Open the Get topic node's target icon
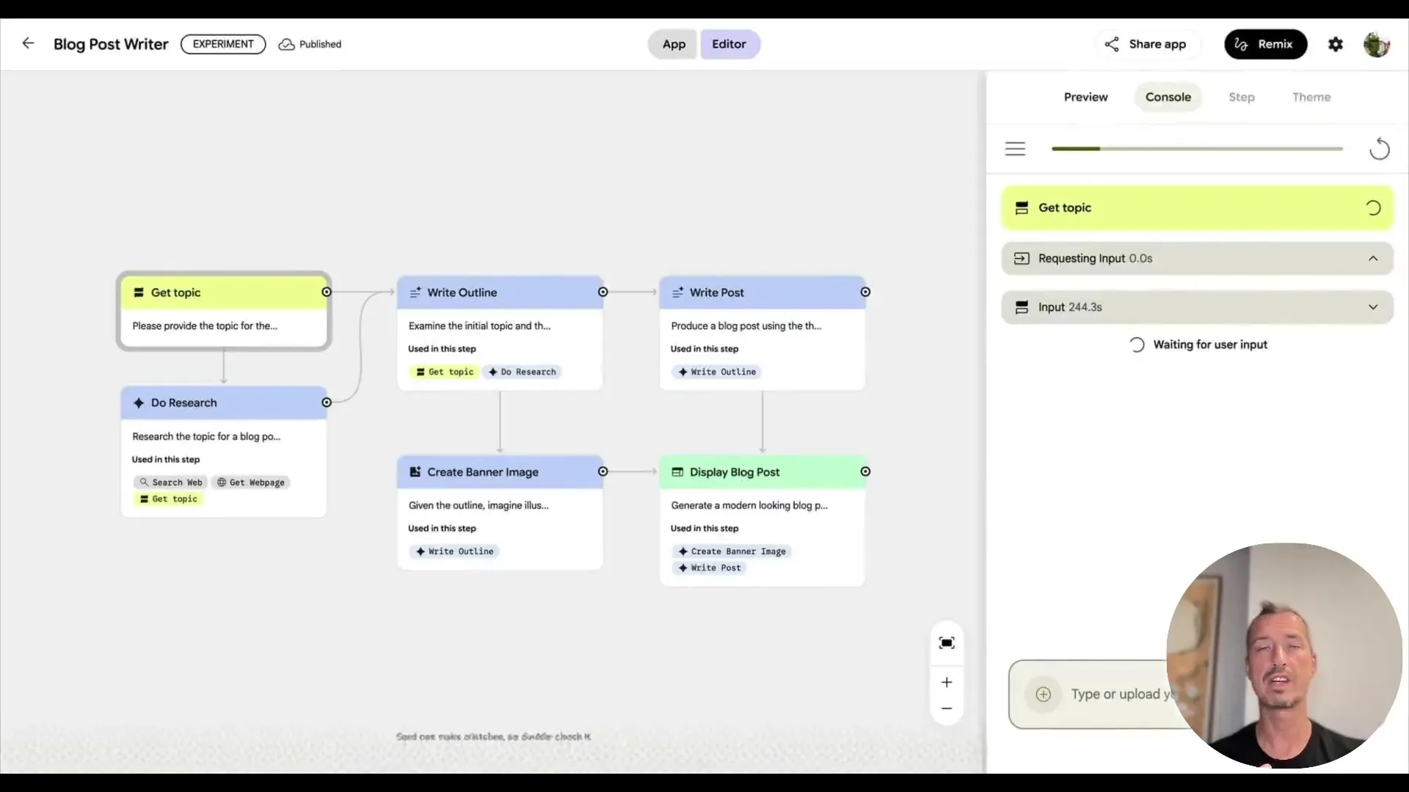Image resolution: width=1409 pixels, height=792 pixels. [x=327, y=292]
